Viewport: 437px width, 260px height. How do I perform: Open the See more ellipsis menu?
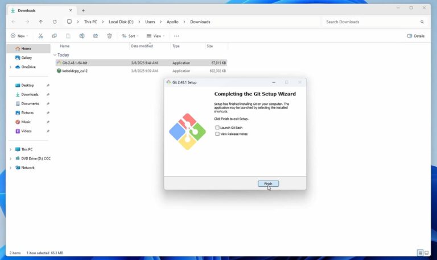click(x=176, y=36)
